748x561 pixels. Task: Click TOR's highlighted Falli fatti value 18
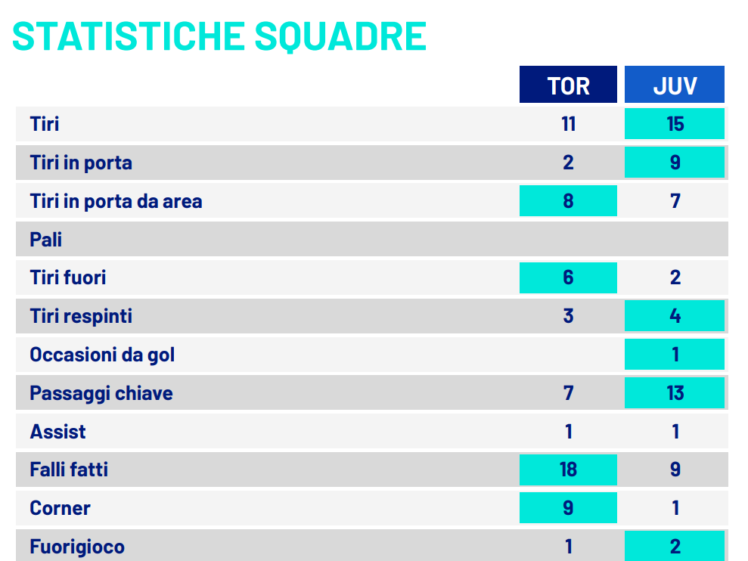pos(568,470)
